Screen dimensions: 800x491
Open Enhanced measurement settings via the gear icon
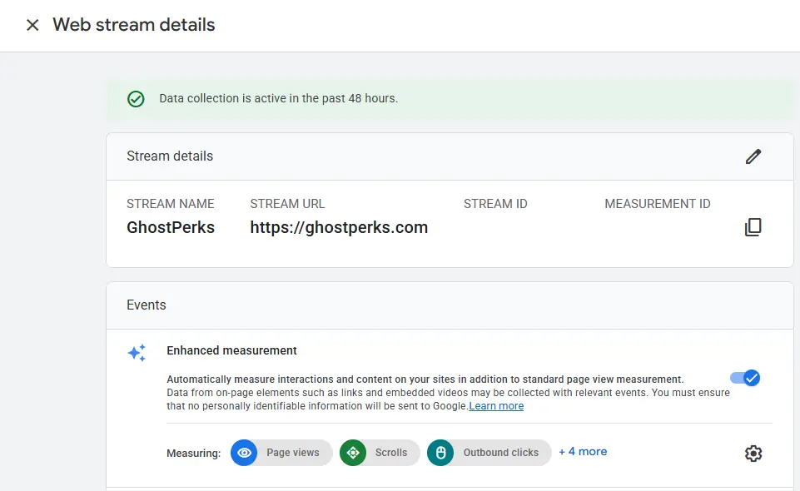click(x=753, y=454)
